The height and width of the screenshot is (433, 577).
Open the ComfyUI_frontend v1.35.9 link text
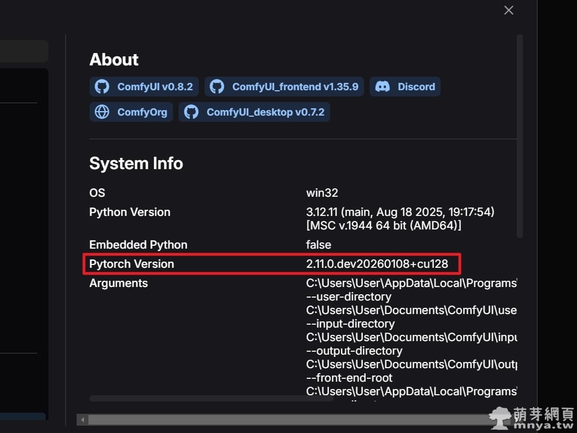[295, 87]
